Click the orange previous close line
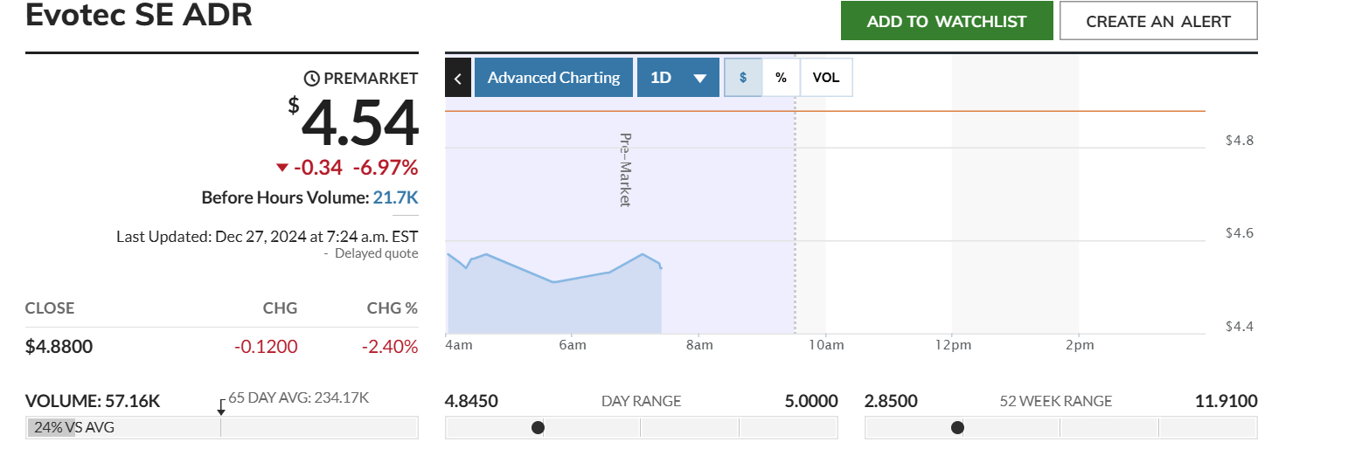1355x463 pixels. [x=962, y=111]
